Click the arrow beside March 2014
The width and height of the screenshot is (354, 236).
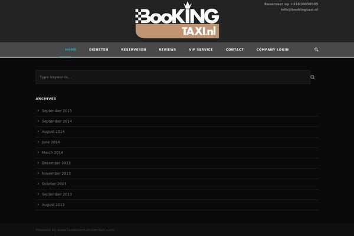click(x=38, y=152)
